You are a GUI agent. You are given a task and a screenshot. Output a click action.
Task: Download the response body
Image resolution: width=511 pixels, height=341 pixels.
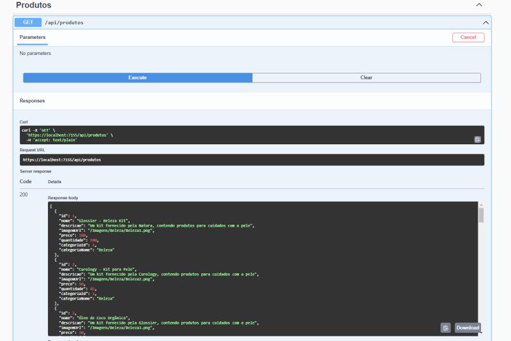(468, 328)
